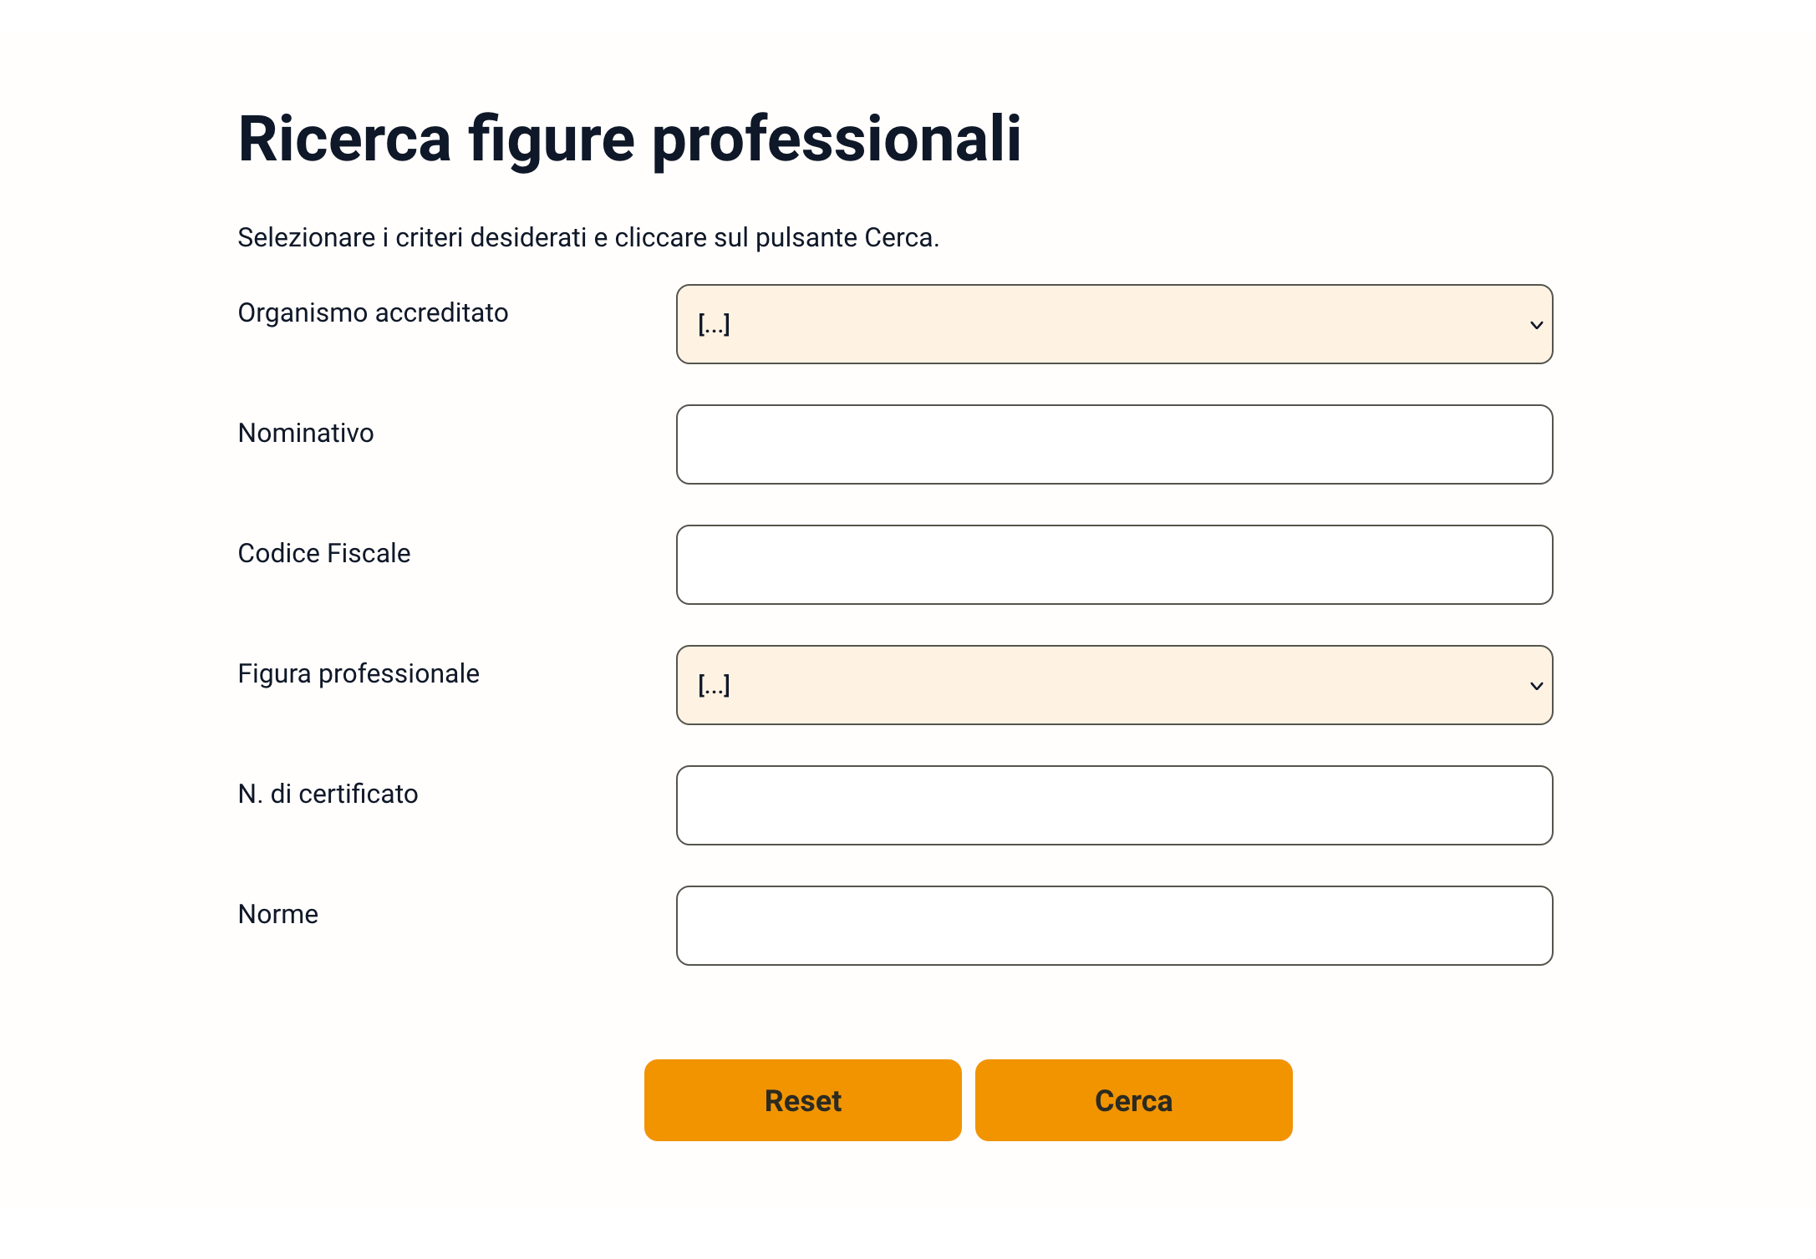Screen dimensions: 1816x1259
Task: Click the [...] value in Organismo accreditato
Action: coord(715,324)
